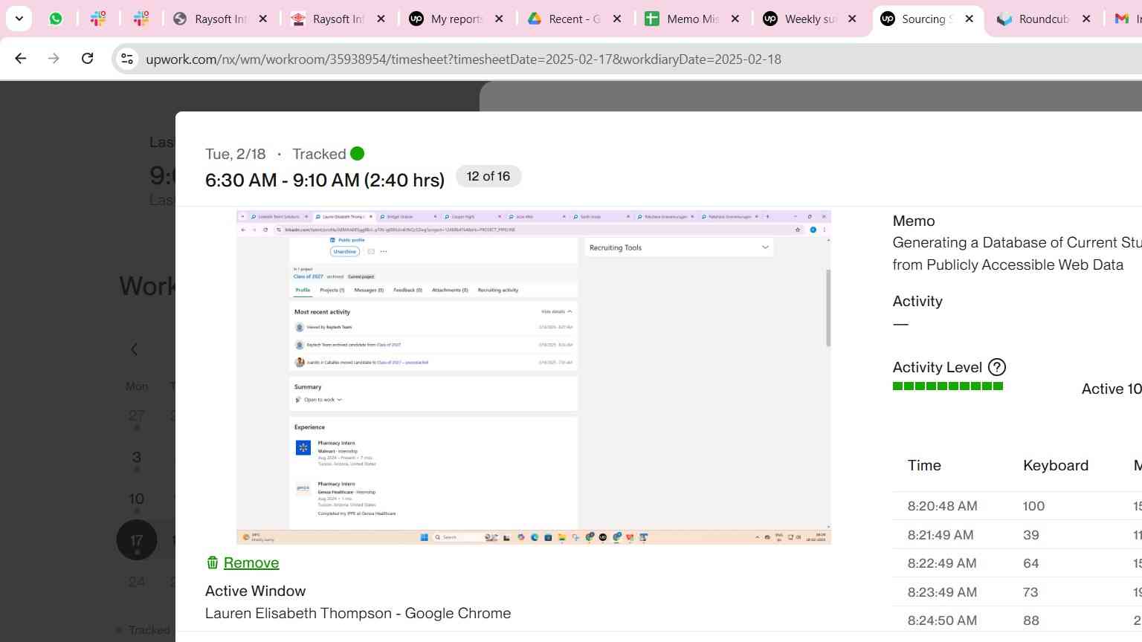View site information icon in address bar
Screen dimensions: 1142x642
click(x=127, y=59)
